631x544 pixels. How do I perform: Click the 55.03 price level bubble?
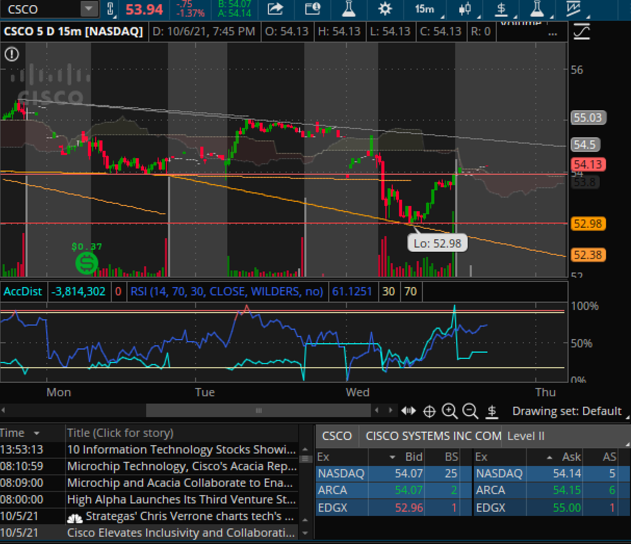point(588,117)
